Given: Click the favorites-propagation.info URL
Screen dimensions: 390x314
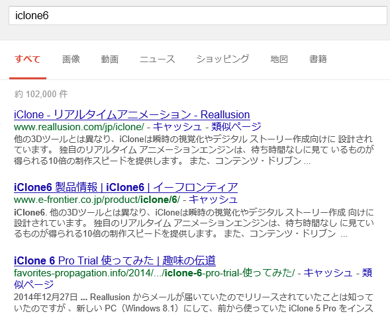Looking at the screenshot, I should click(154, 273).
